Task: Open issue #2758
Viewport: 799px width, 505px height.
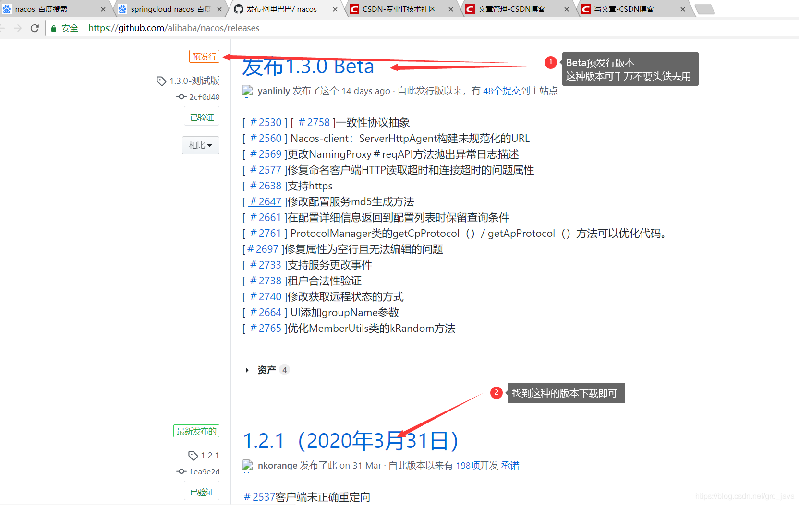Action: point(314,123)
